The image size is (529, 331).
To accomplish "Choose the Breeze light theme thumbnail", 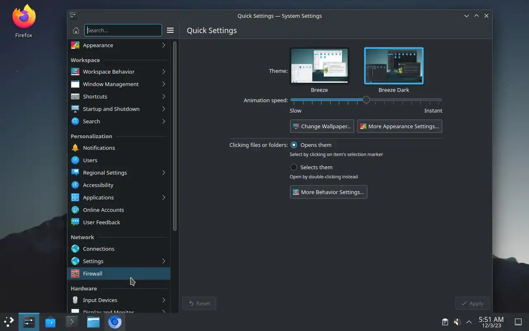I will pyautogui.click(x=319, y=66).
